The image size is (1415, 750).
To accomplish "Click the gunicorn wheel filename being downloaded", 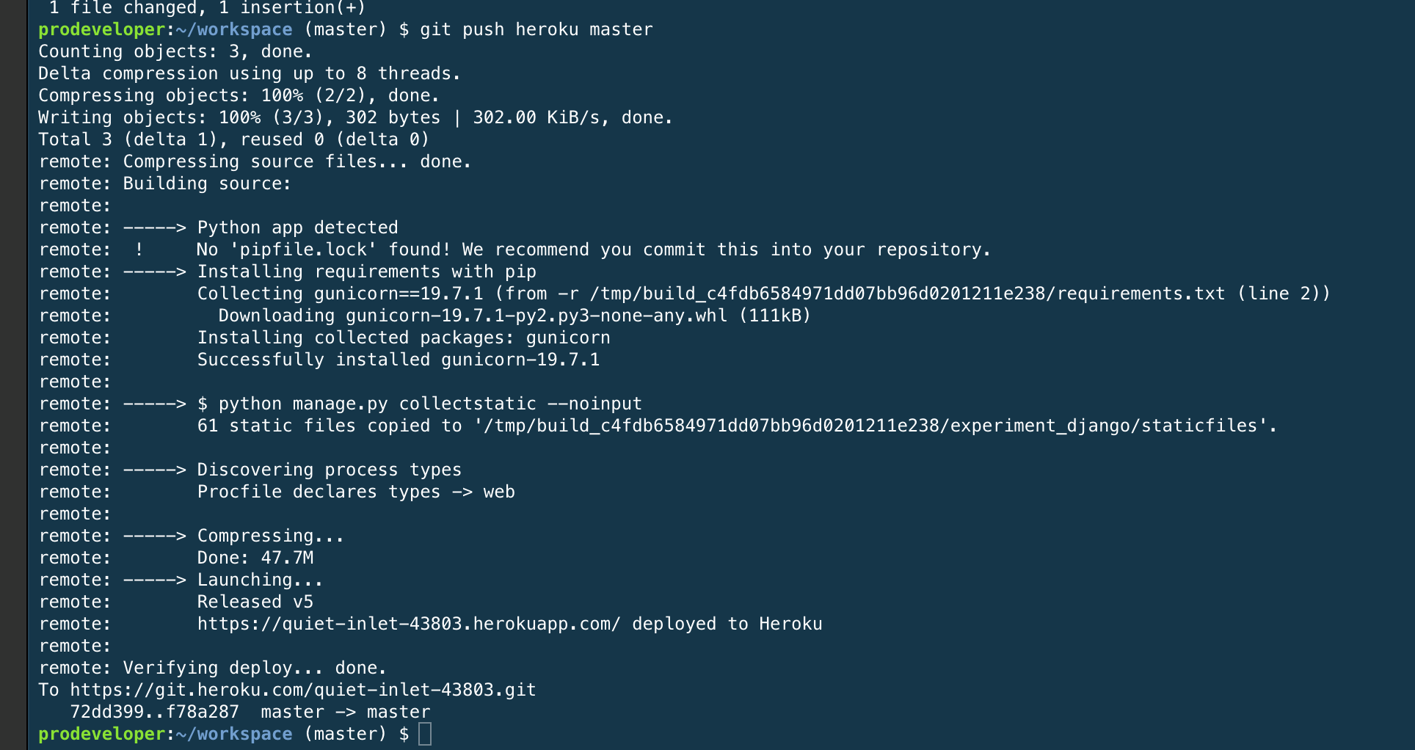I will point(536,316).
